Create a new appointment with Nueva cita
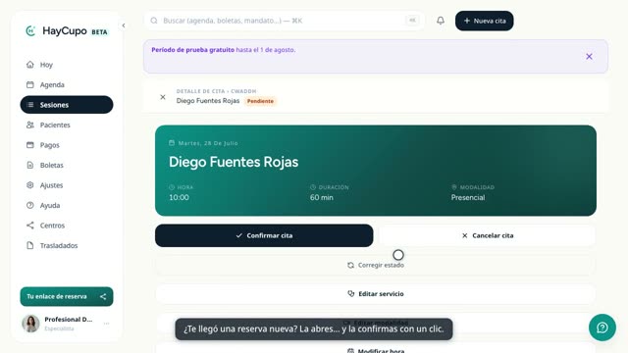 pos(484,21)
